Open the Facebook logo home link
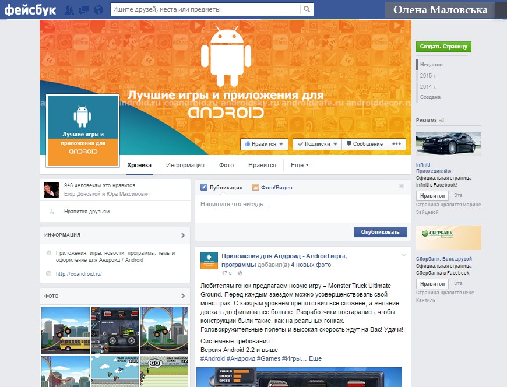This screenshot has height=387, width=507. tap(30, 10)
